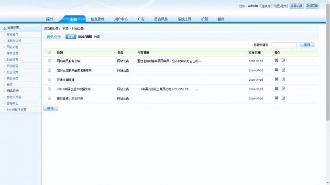Open the 系统工具 top navigation tab
The height and width of the screenshot is (185, 330).
point(184,19)
